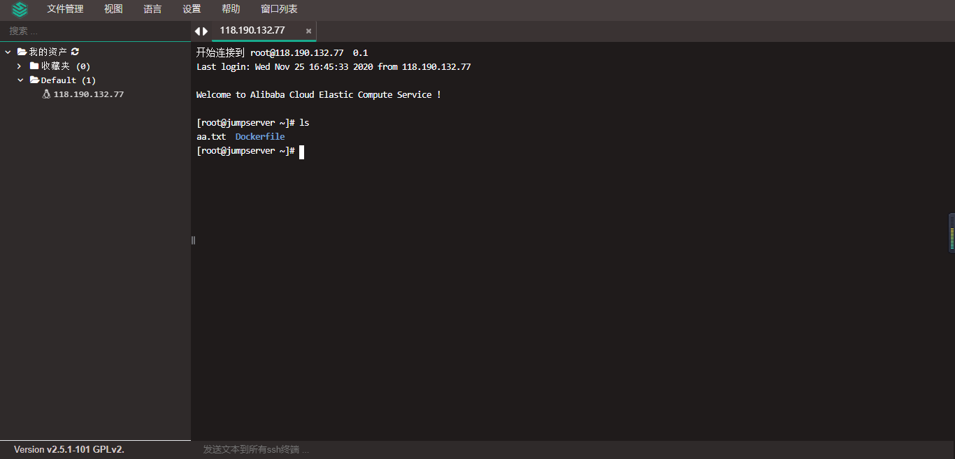Viewport: 955px width, 459px height.
Task: Click the Welcome to Alibaba Cloud line
Action: tap(319, 95)
